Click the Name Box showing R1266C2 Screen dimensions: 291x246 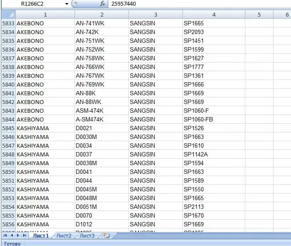coord(32,4)
